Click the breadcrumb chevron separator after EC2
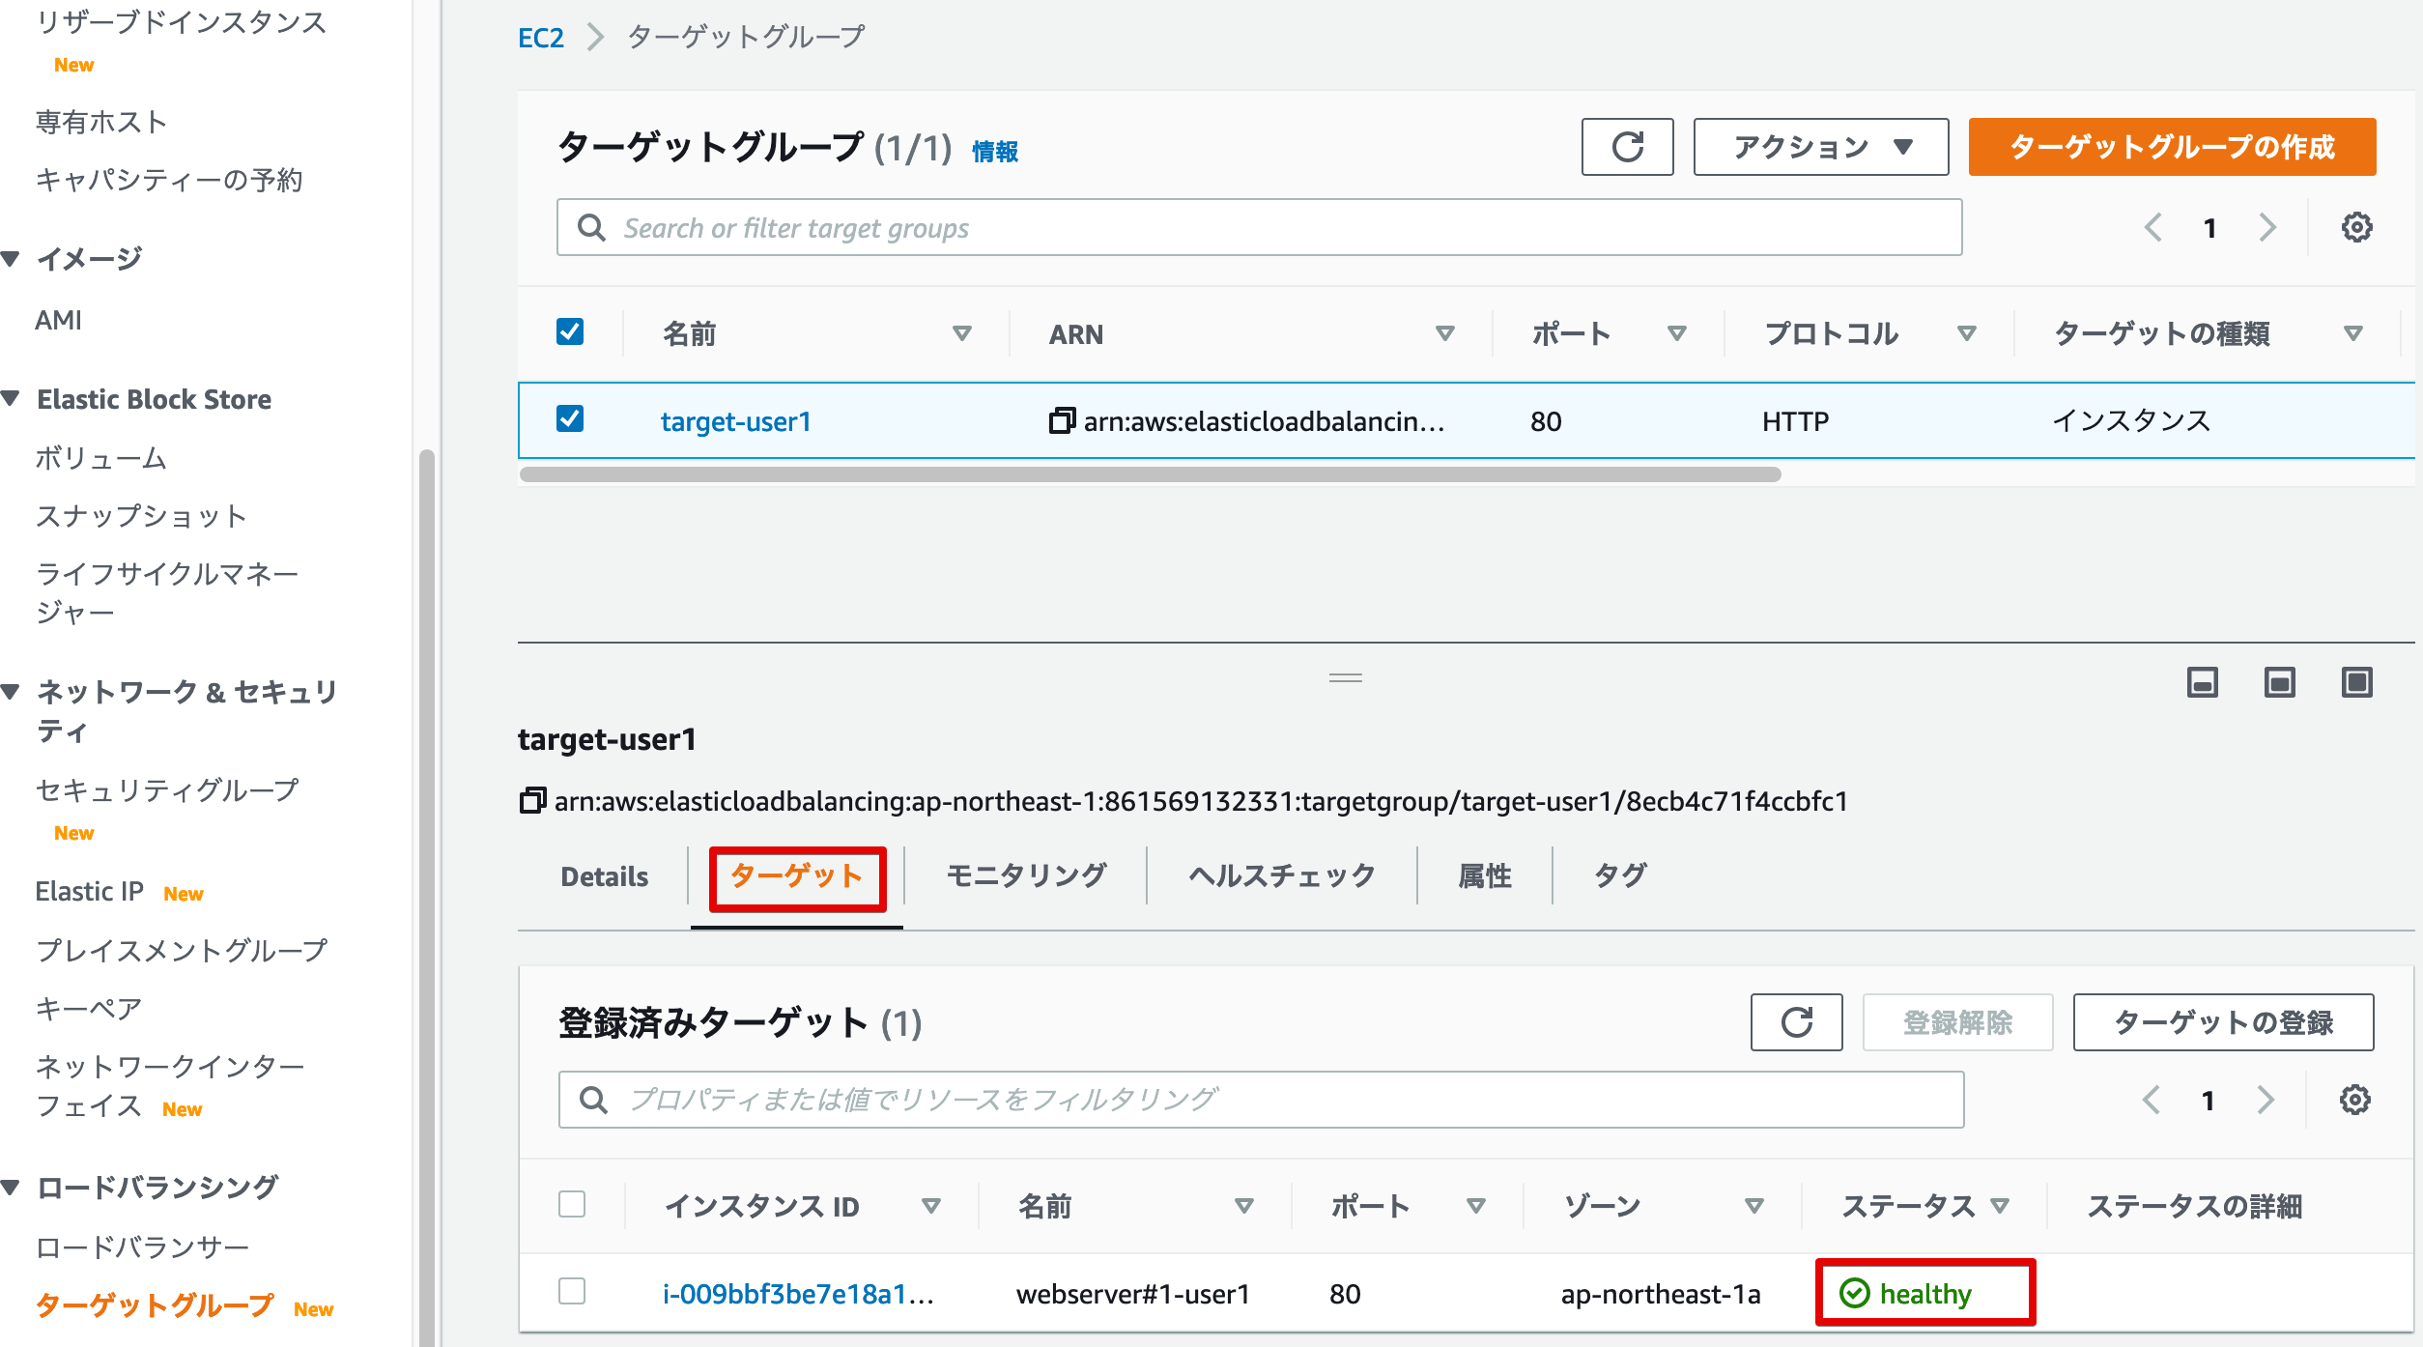 click(595, 37)
